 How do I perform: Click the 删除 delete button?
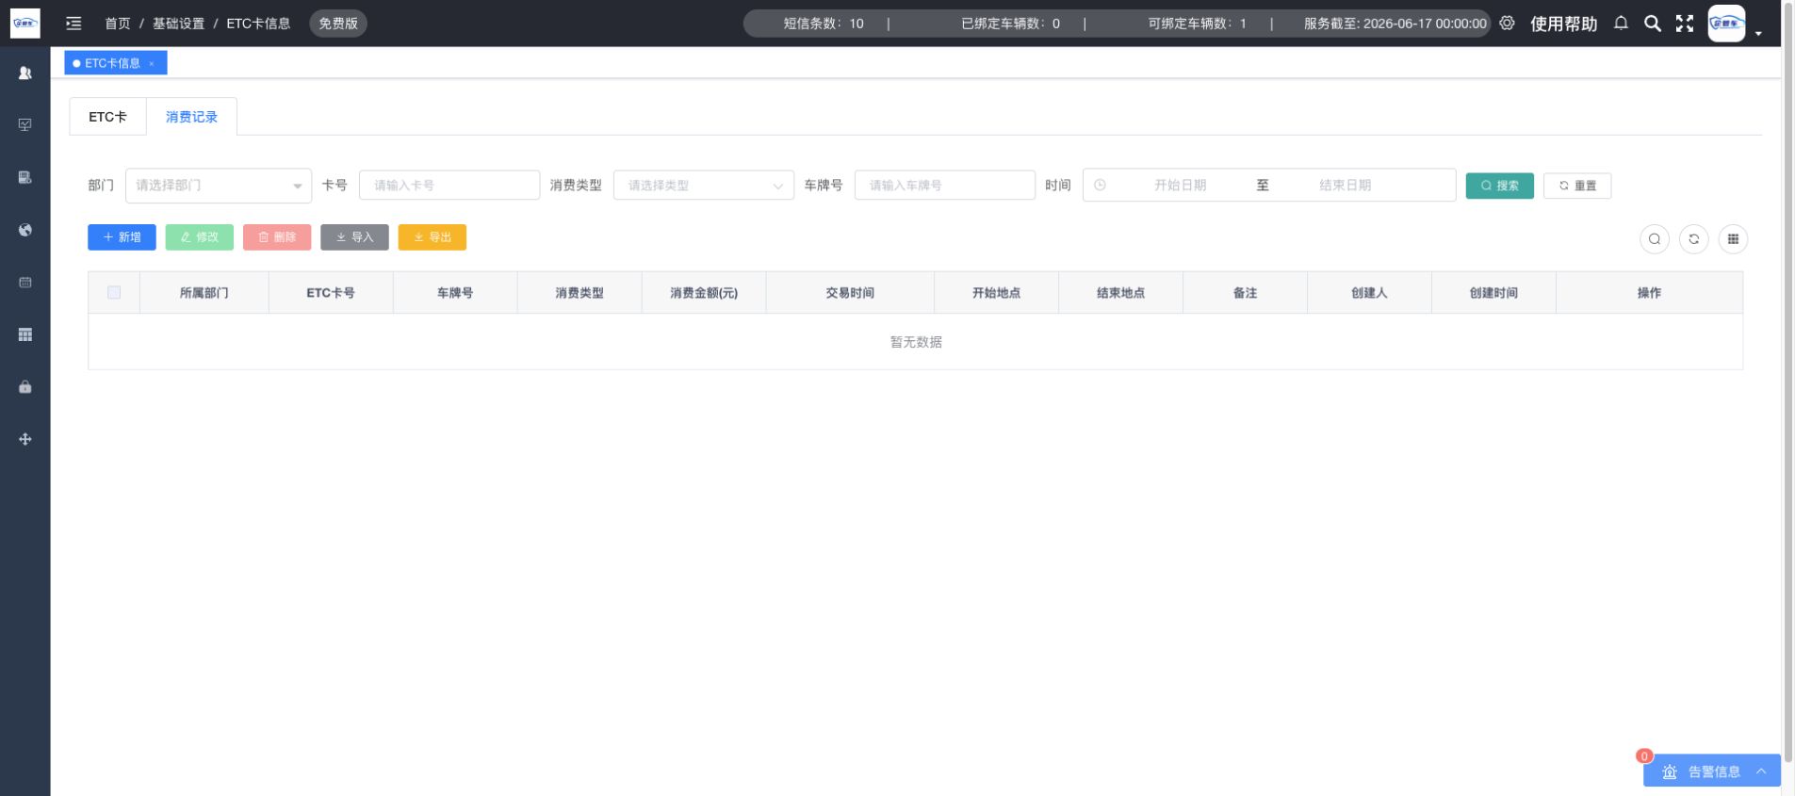tap(277, 237)
